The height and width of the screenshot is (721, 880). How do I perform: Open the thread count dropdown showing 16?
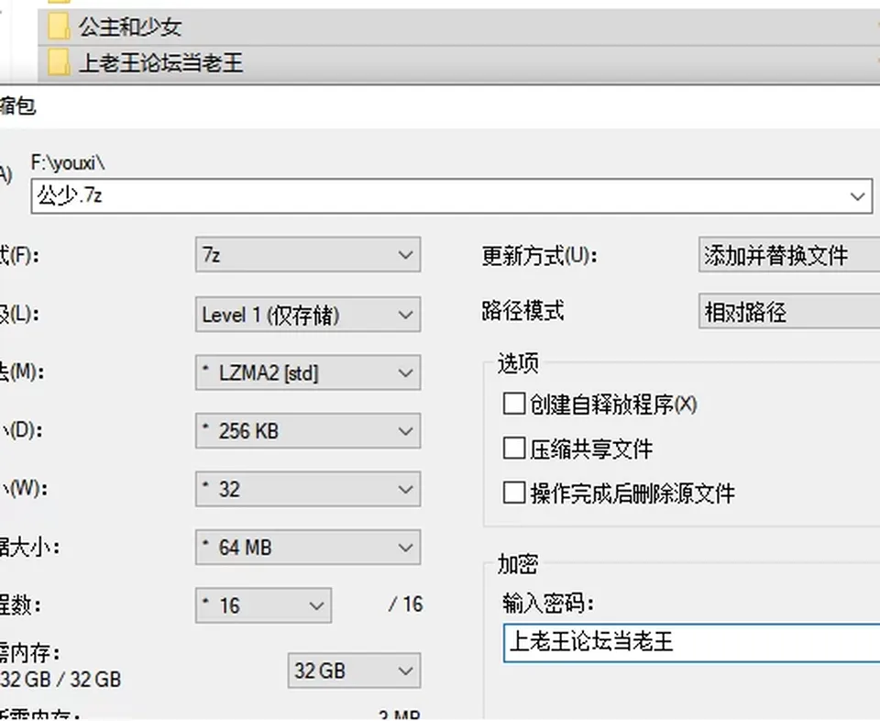pos(264,605)
